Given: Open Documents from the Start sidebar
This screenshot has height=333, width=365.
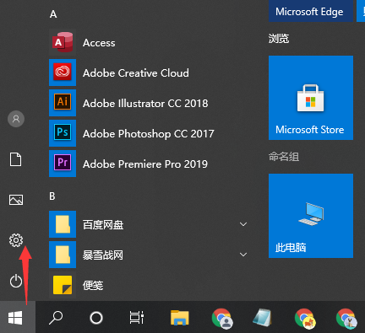Looking at the screenshot, I should tap(16, 159).
